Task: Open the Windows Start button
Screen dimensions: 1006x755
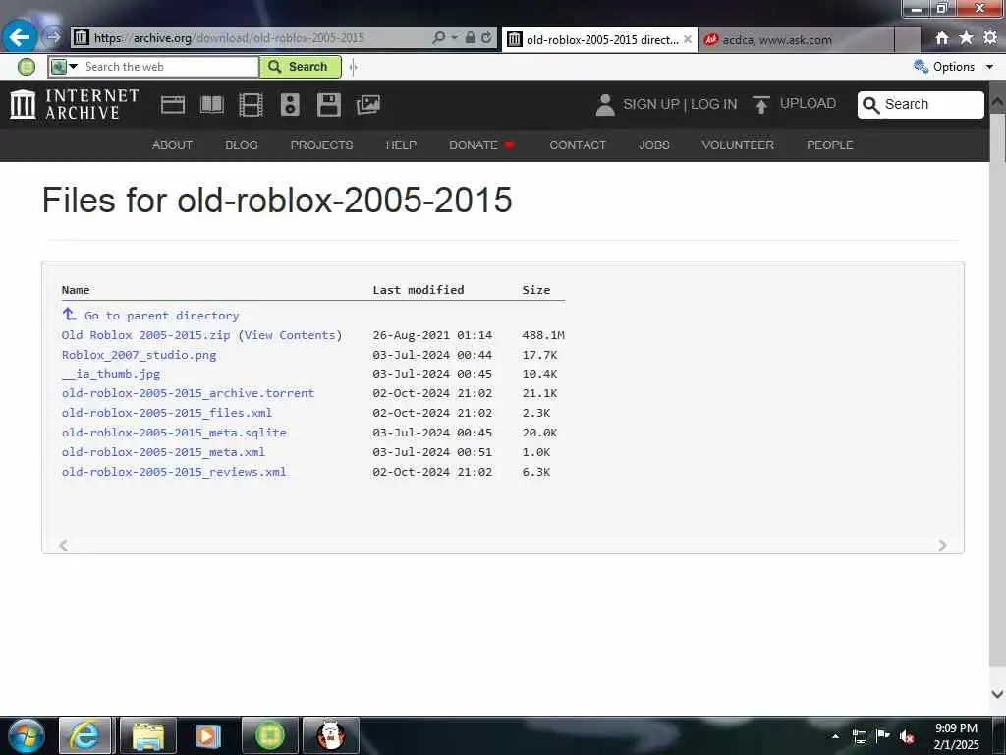Action: [26, 735]
